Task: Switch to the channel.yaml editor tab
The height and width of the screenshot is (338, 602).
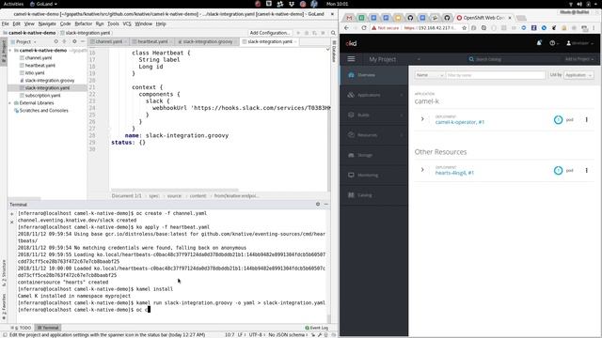Action: 109,41
